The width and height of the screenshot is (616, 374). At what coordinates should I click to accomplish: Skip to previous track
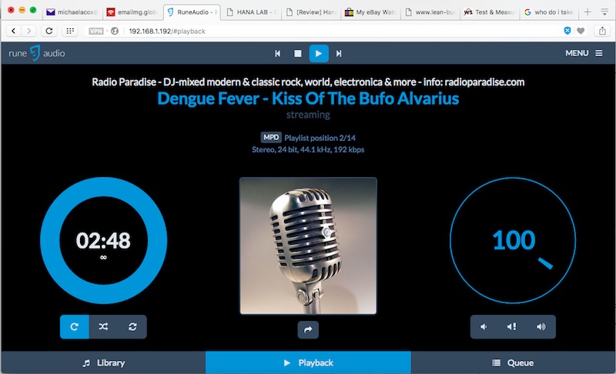(x=278, y=53)
